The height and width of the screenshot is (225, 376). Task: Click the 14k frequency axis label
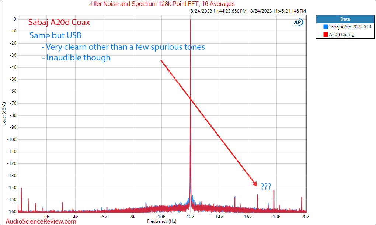(219, 217)
